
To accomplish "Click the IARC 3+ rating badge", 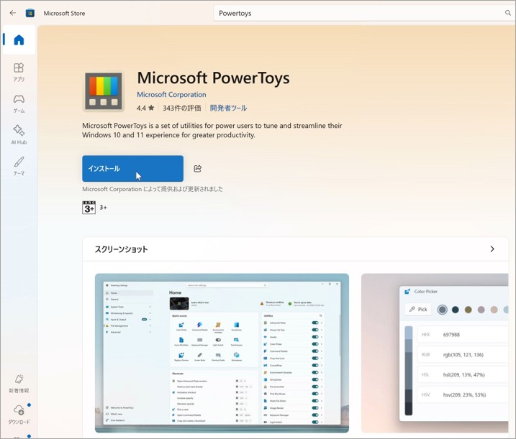I will [89, 208].
